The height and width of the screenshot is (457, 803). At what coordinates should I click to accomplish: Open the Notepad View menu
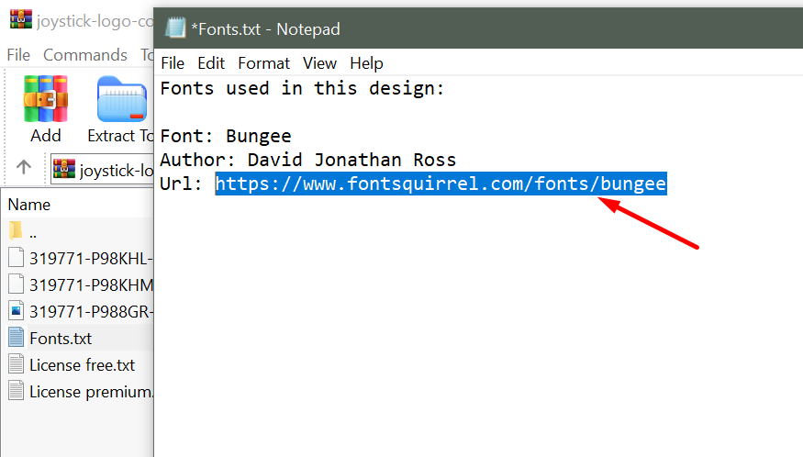coord(319,63)
